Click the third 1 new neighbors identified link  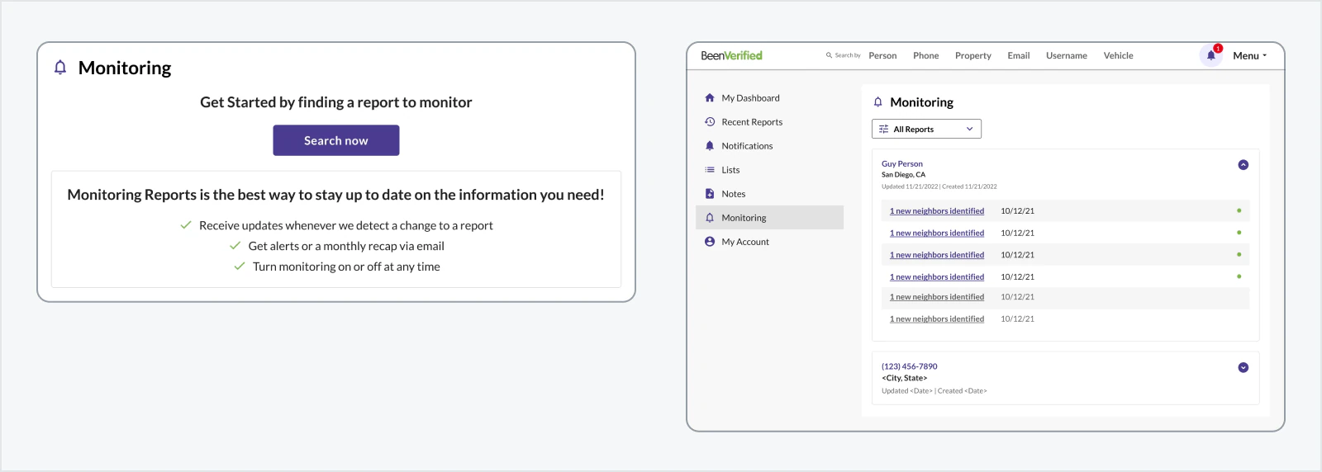(x=936, y=254)
